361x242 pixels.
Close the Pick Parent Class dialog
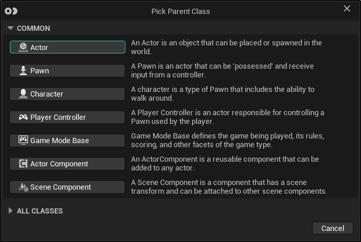347,9
